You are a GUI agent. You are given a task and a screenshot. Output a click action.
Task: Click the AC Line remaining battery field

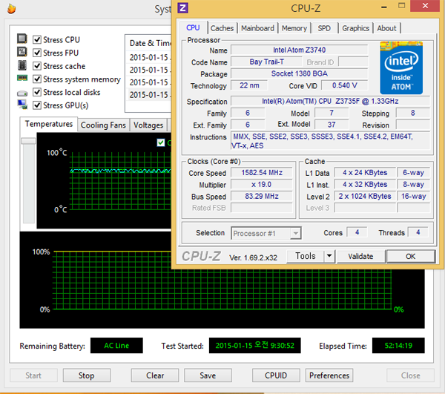pos(116,346)
